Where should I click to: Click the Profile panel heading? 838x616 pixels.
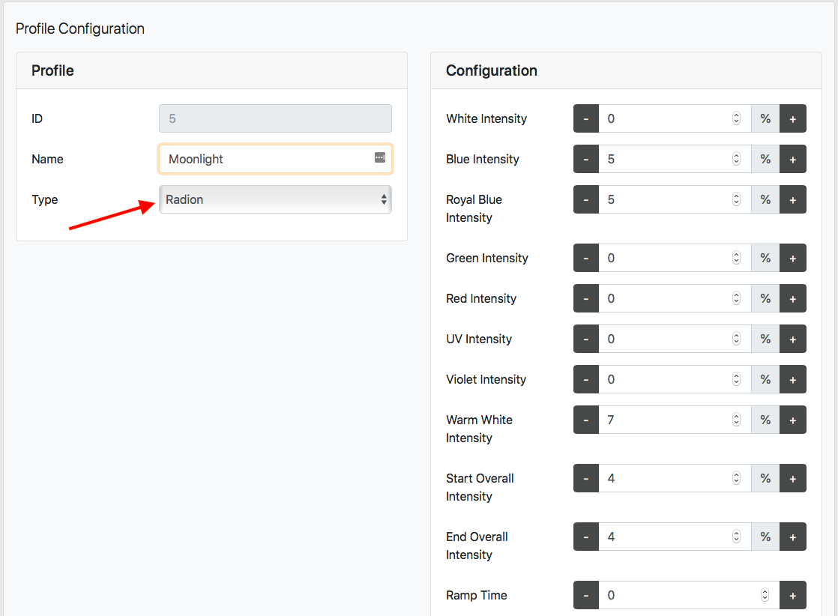coord(52,70)
